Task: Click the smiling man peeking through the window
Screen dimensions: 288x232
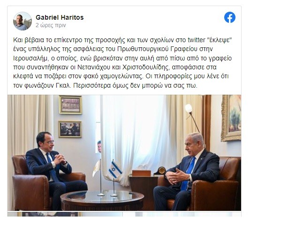Action: (x=99, y=146)
